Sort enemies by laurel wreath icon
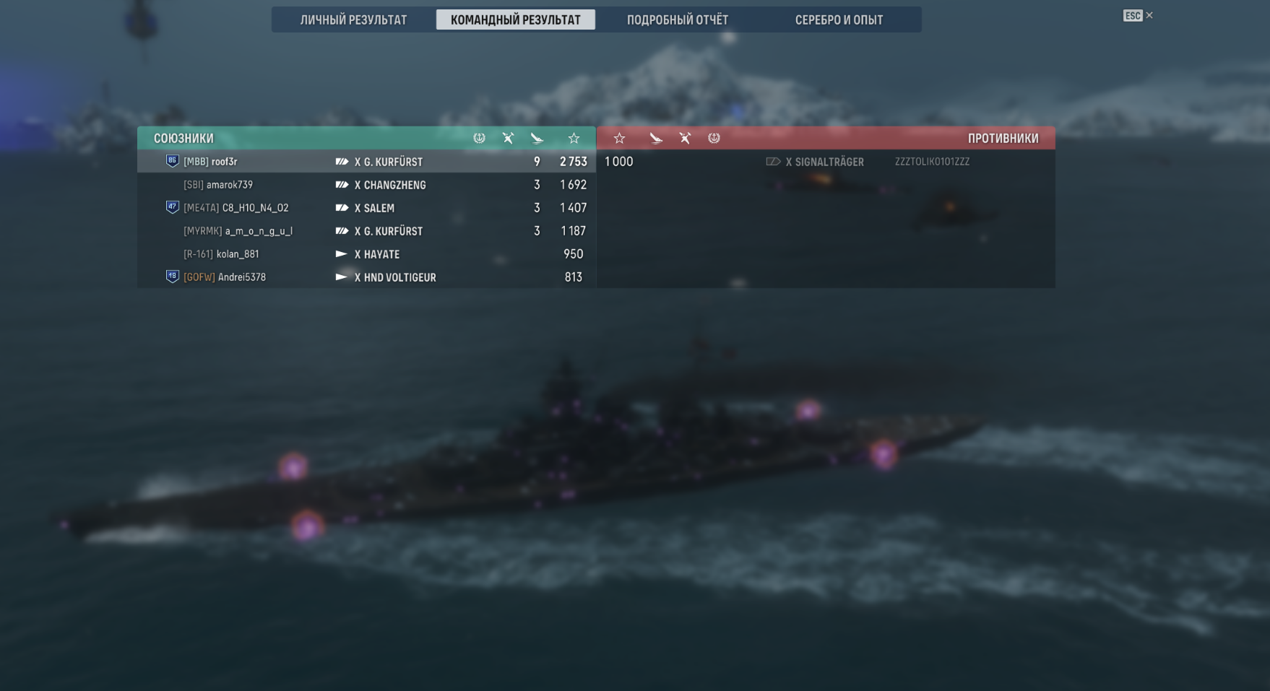Image resolution: width=1270 pixels, height=691 pixels. 714,138
